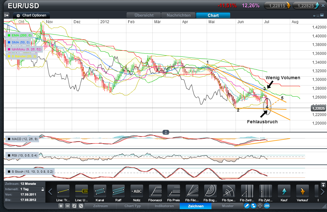Toggle the S Stoch indicator legend
This screenshot has width=327, height=212.
(x=30, y=172)
